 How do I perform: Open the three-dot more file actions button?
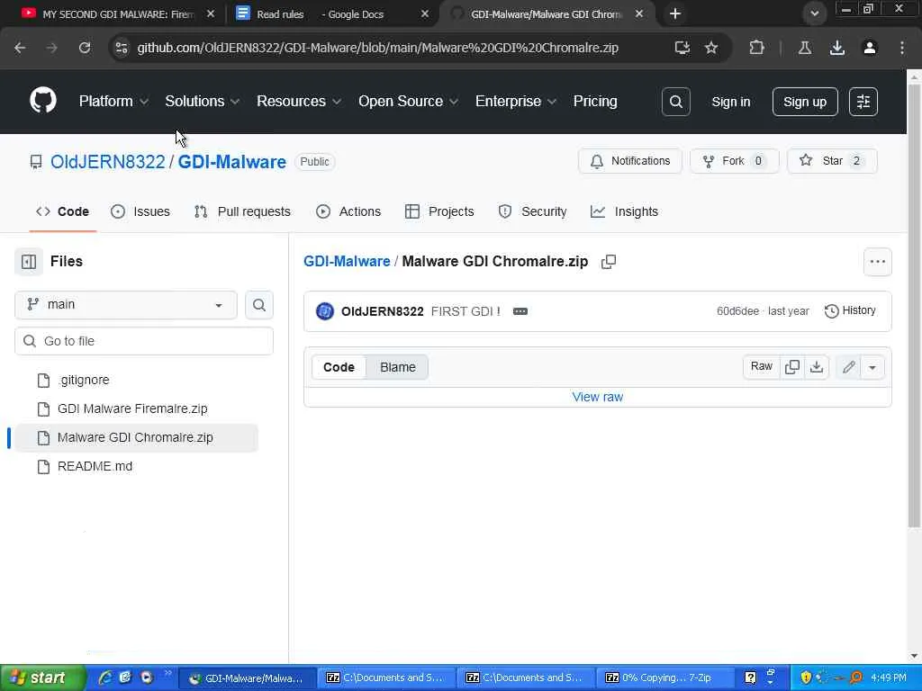coord(877,262)
